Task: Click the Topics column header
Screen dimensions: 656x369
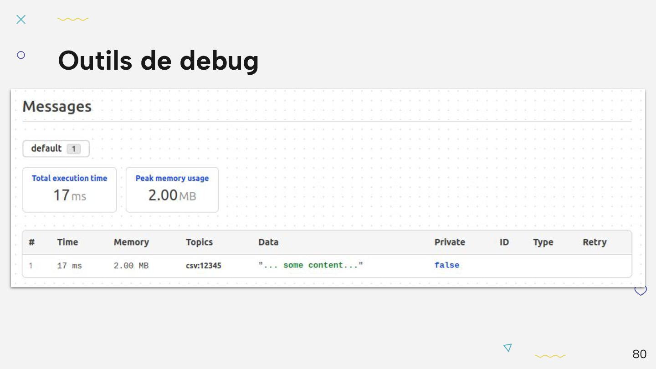Action: point(199,242)
